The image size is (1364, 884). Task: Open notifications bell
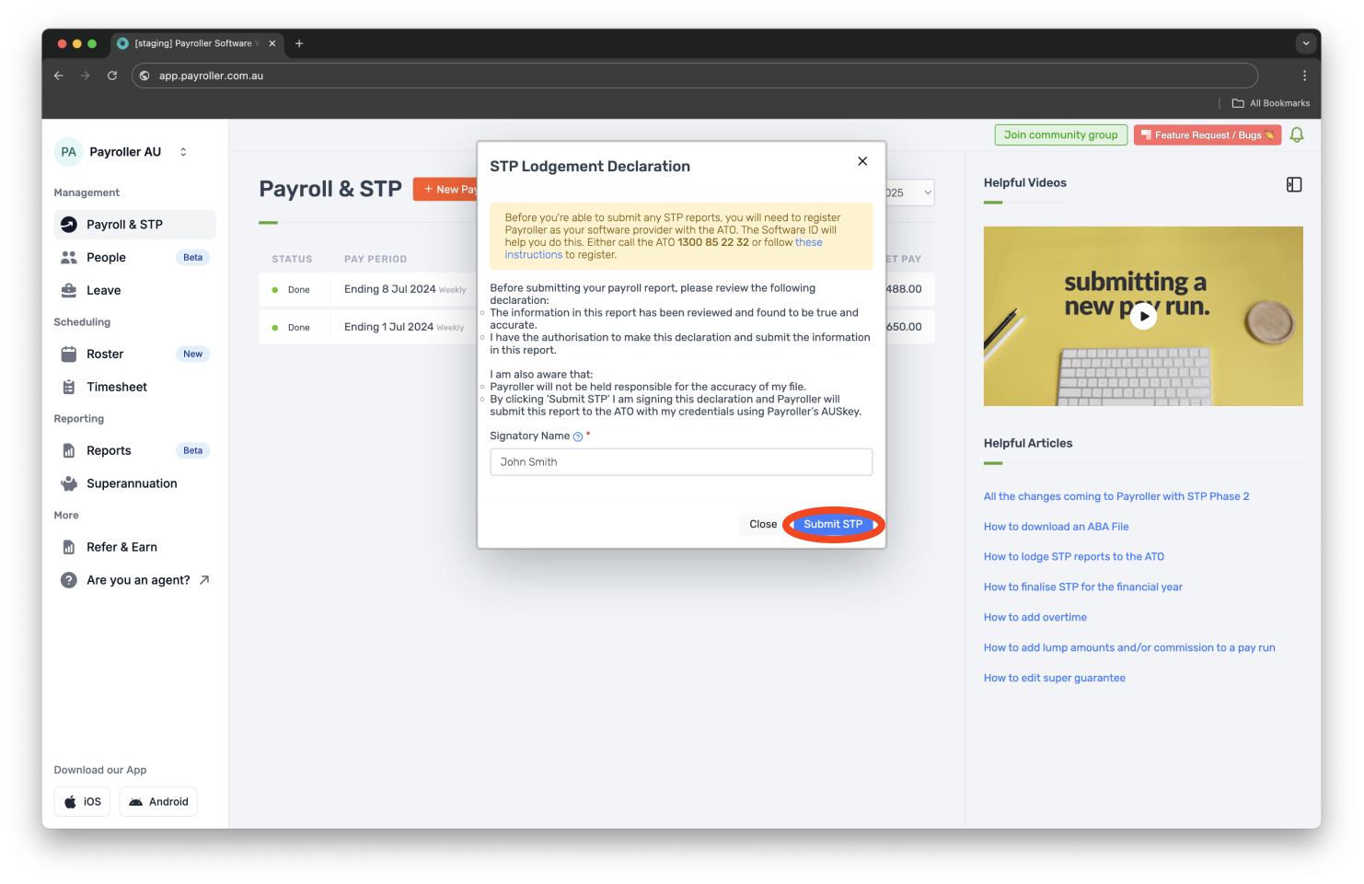coord(1297,135)
